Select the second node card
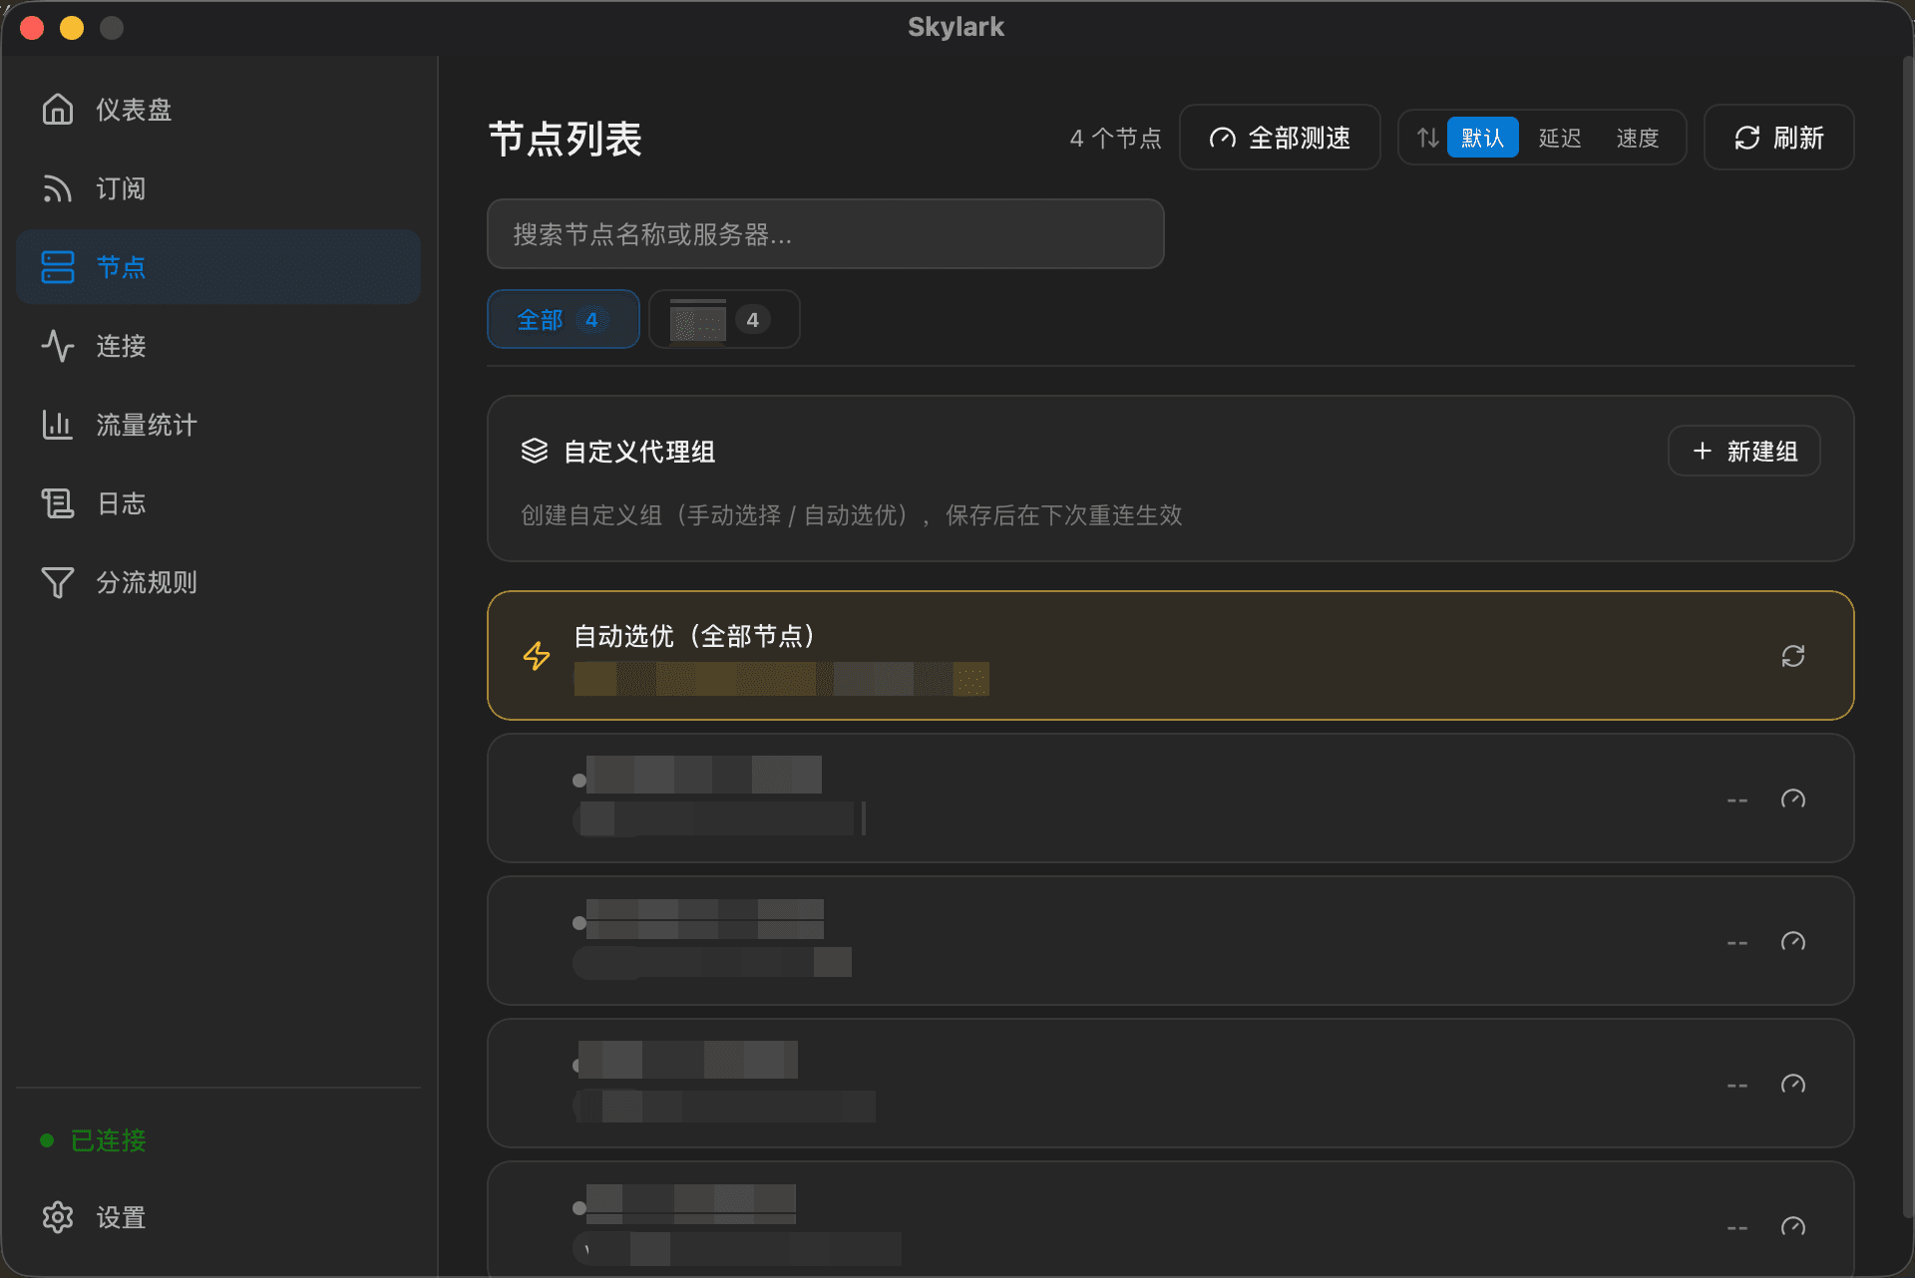The image size is (1915, 1278). point(1170,941)
